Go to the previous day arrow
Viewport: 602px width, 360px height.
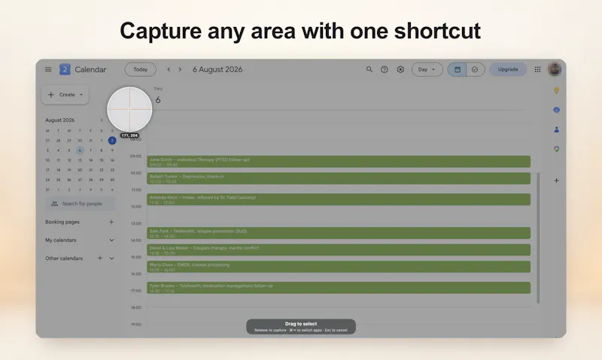point(169,69)
